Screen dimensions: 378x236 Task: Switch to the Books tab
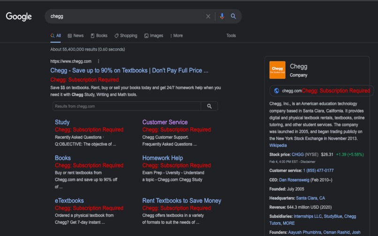(x=99, y=36)
